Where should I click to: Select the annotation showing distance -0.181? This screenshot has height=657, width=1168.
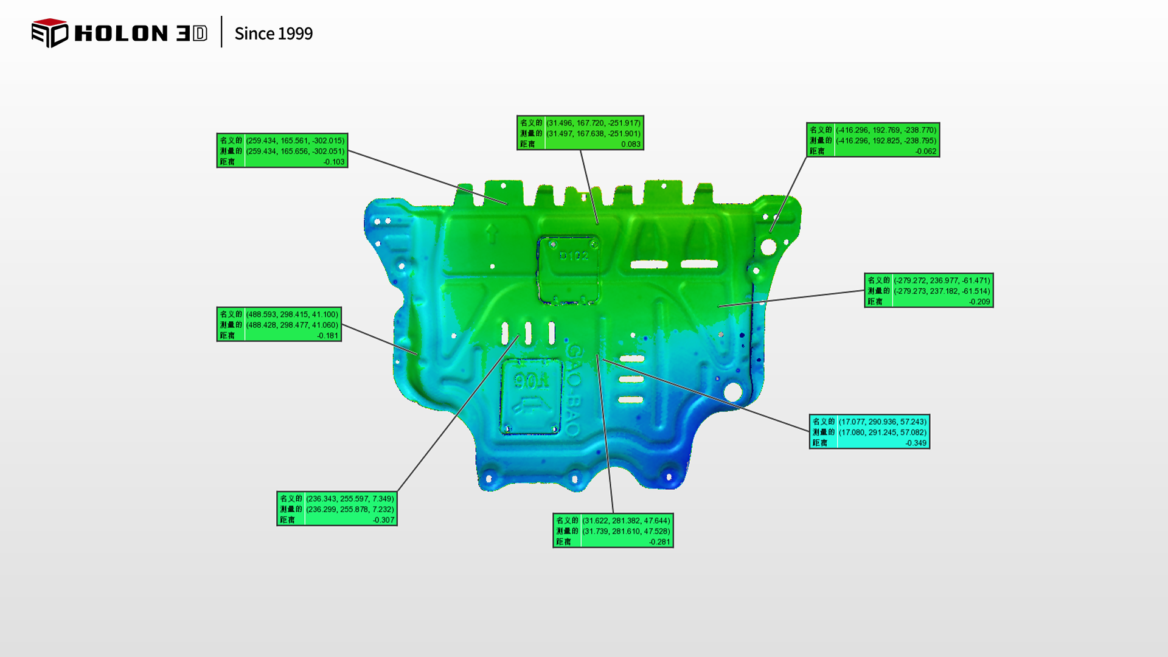coord(279,324)
